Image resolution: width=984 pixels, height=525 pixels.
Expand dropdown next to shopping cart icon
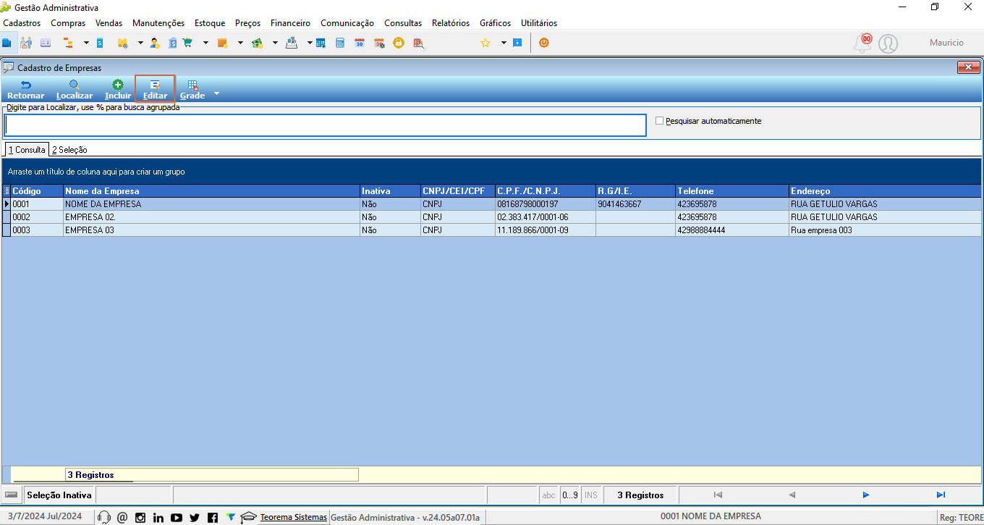click(205, 43)
